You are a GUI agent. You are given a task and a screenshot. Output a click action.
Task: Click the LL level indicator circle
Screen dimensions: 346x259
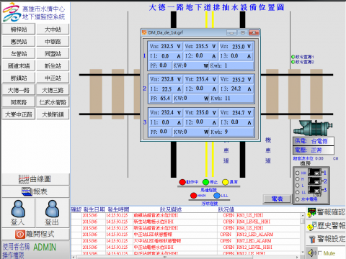[x=298, y=192]
